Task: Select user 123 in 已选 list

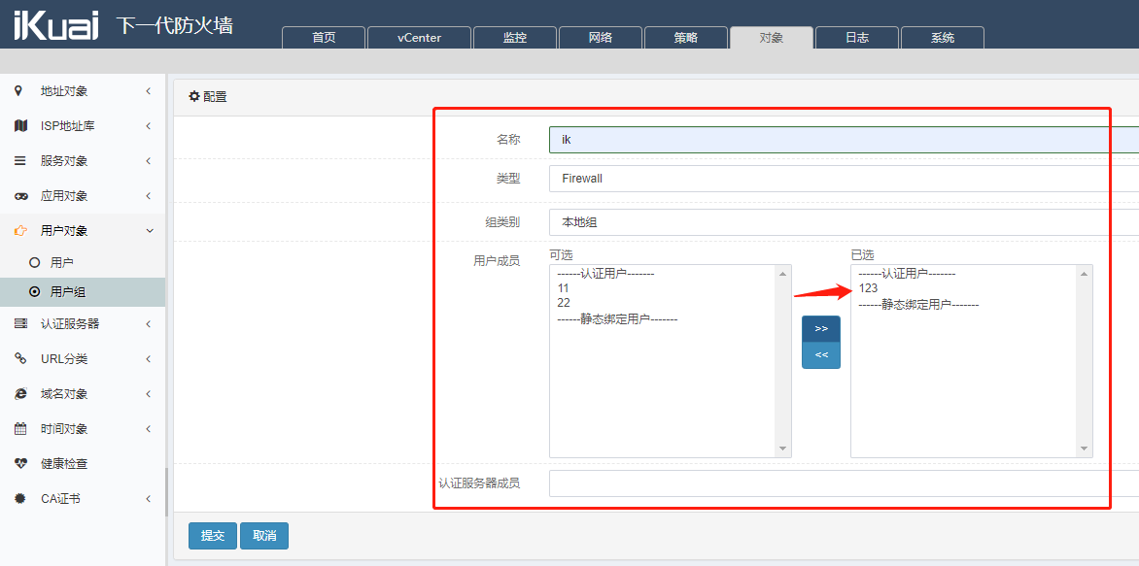Action: pyautogui.click(x=868, y=288)
